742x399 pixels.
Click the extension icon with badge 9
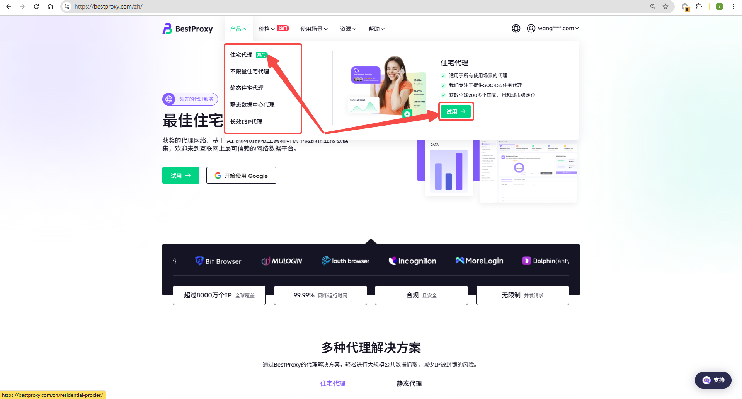pyautogui.click(x=685, y=7)
